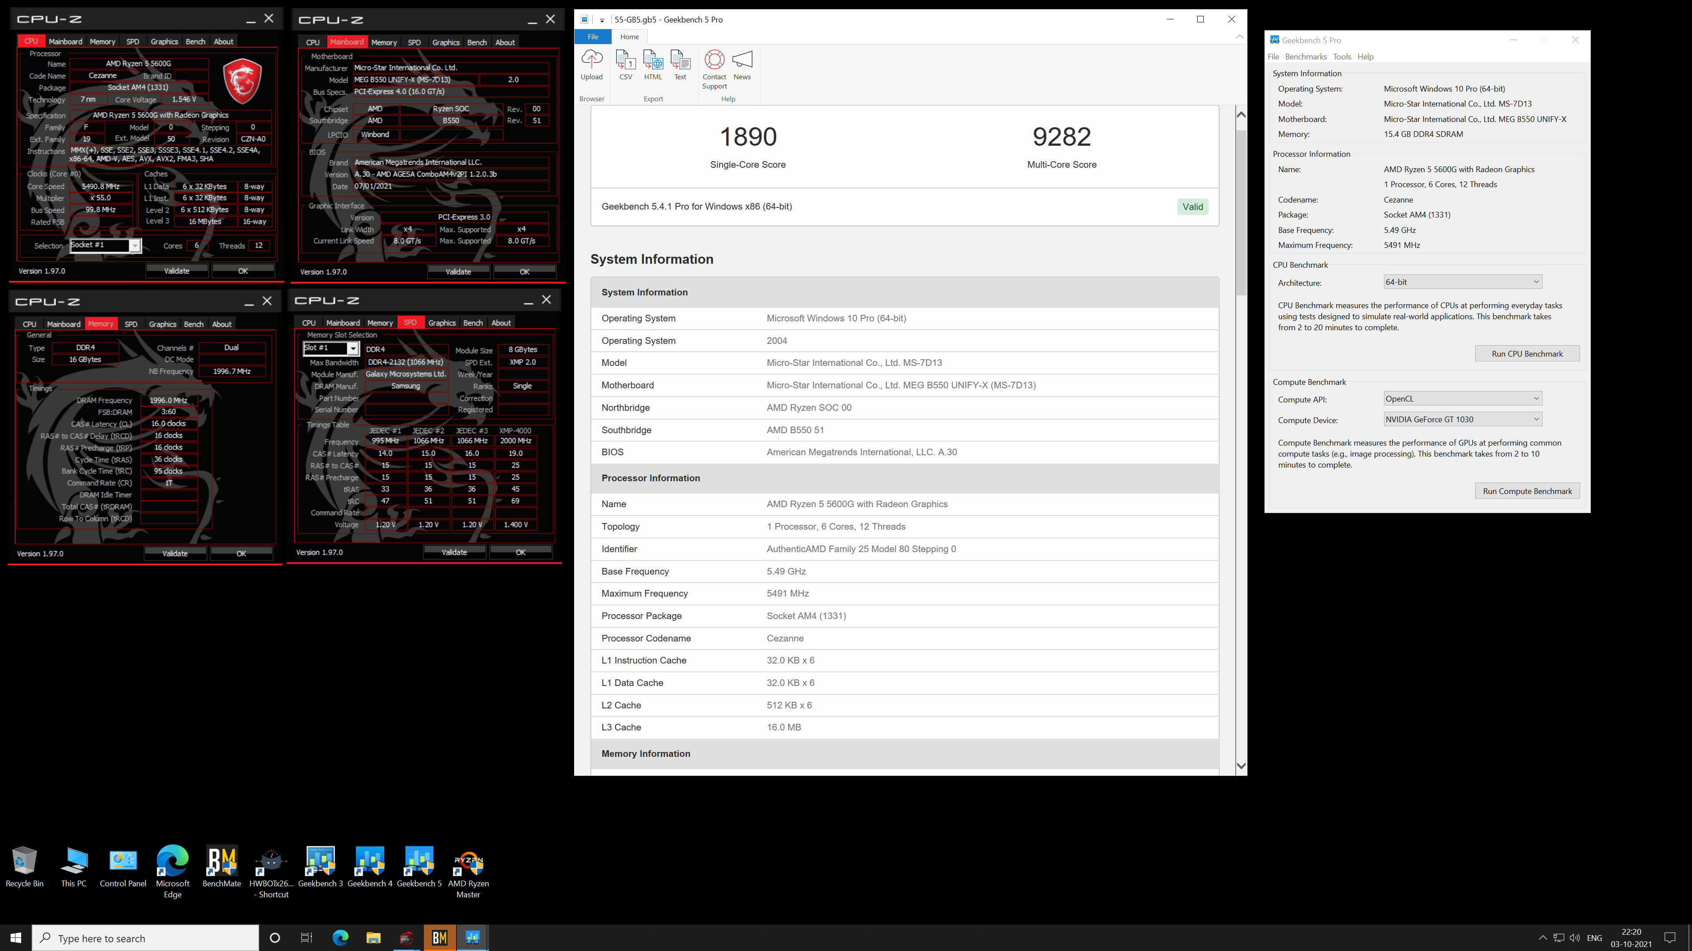The width and height of the screenshot is (1692, 951).
Task: Open the Compute API OpenCL dropdown
Action: pos(1462,398)
